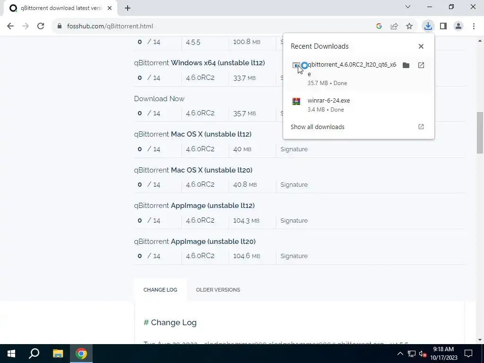
Task: Reload the fosshub page
Action: tap(41, 26)
